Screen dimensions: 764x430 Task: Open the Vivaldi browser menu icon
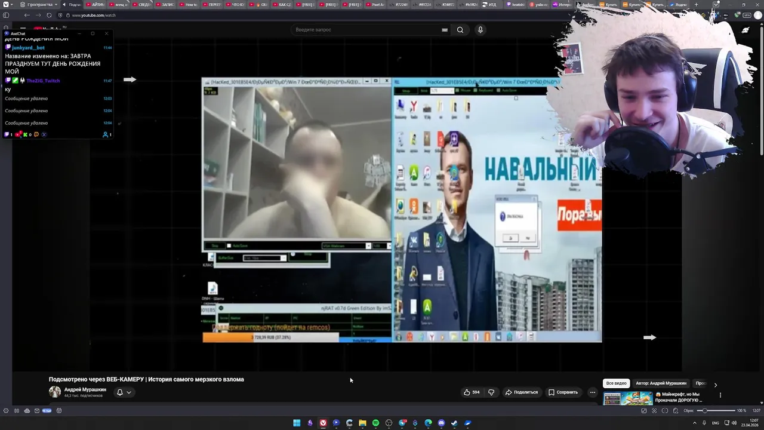click(x=6, y=4)
